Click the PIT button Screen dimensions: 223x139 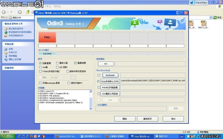[106, 64]
